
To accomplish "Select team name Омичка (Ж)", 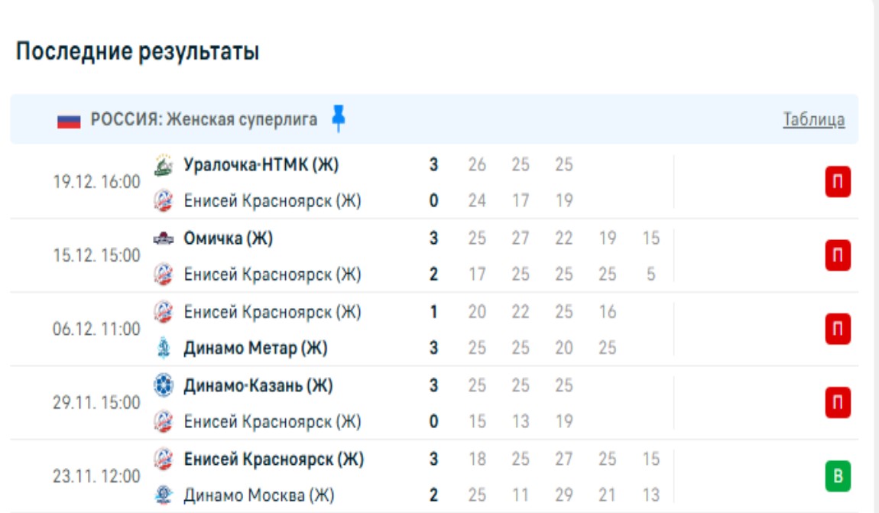I will pyautogui.click(x=228, y=239).
